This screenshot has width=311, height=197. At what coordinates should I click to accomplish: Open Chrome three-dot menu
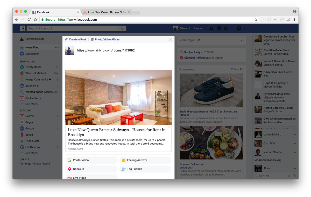[x=294, y=19]
